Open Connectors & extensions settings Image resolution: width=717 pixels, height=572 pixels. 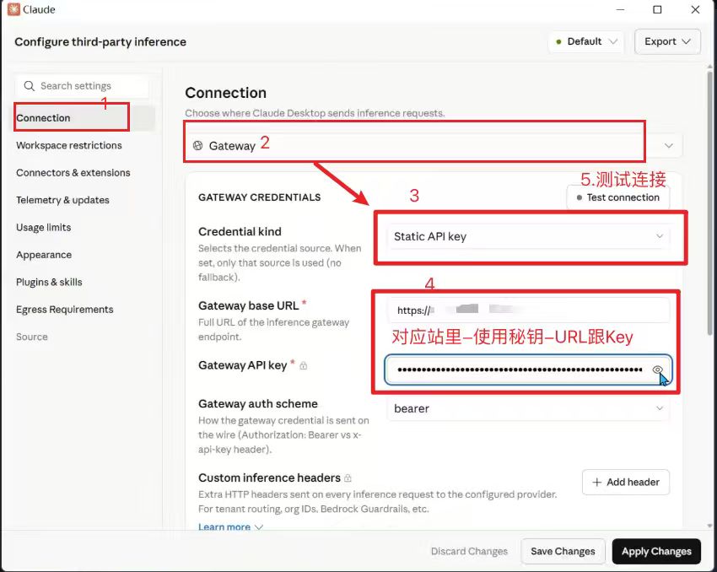click(73, 173)
